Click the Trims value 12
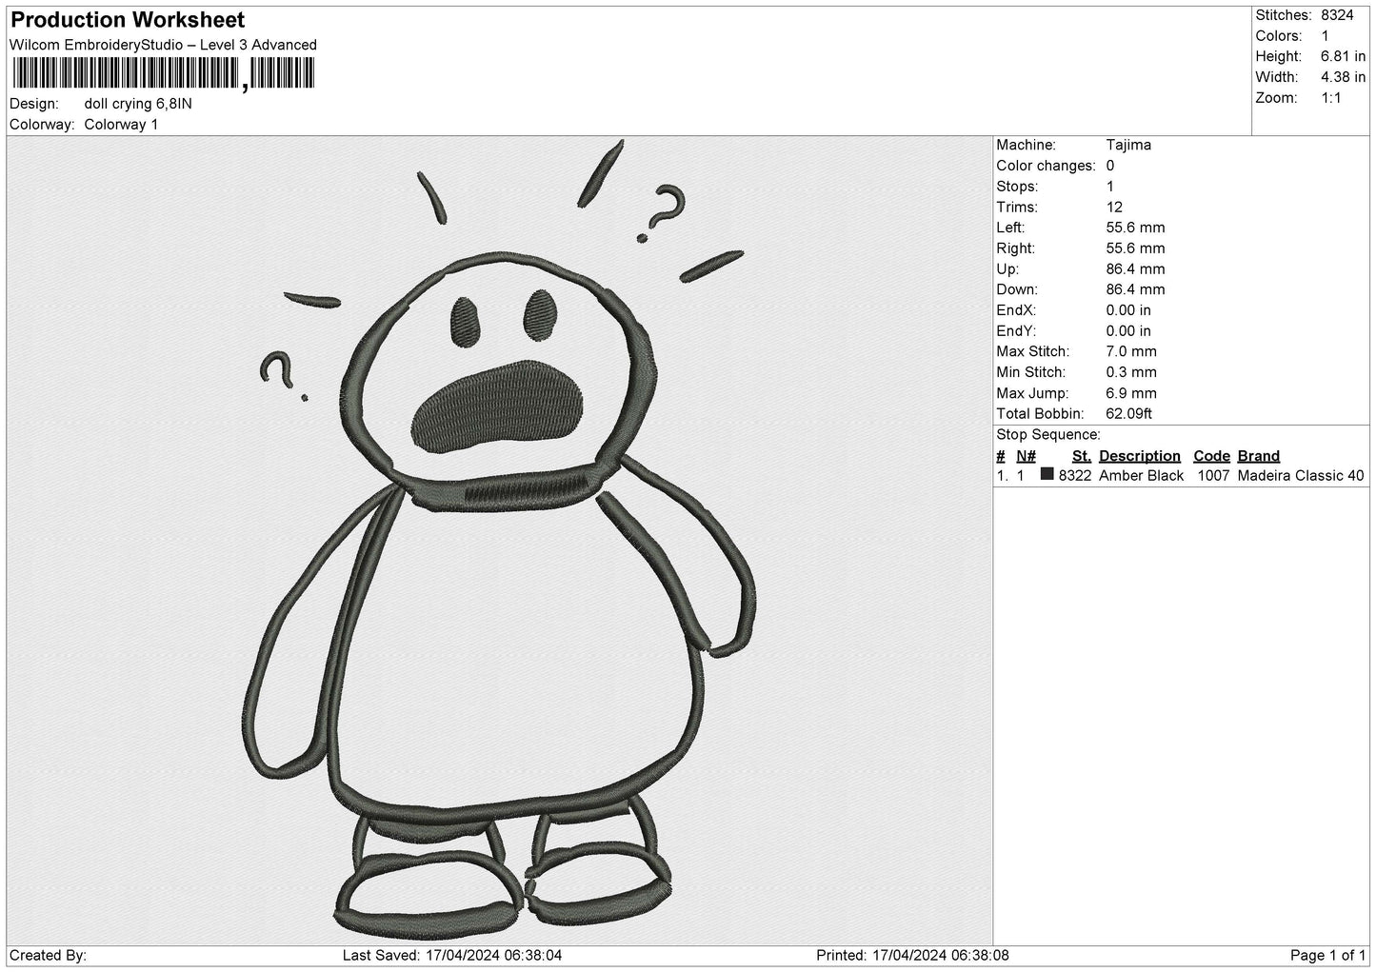 tap(1115, 207)
